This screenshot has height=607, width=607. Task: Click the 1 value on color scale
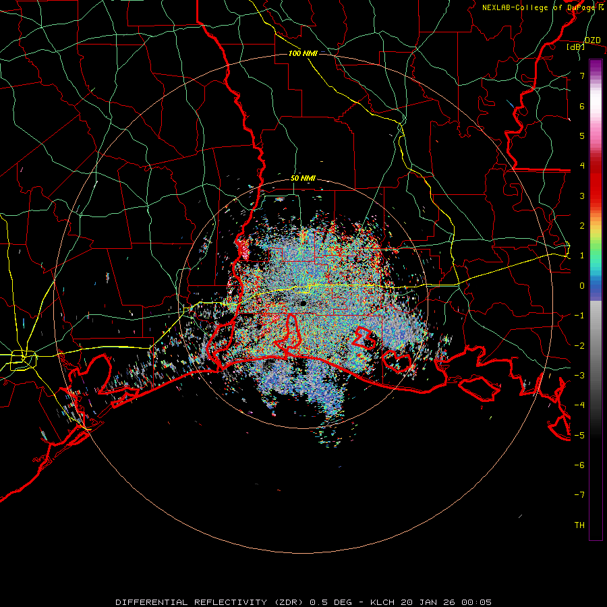(x=582, y=256)
